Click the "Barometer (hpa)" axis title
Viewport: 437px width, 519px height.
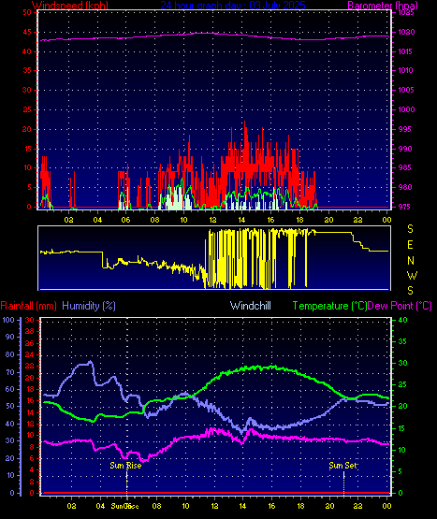click(x=383, y=6)
